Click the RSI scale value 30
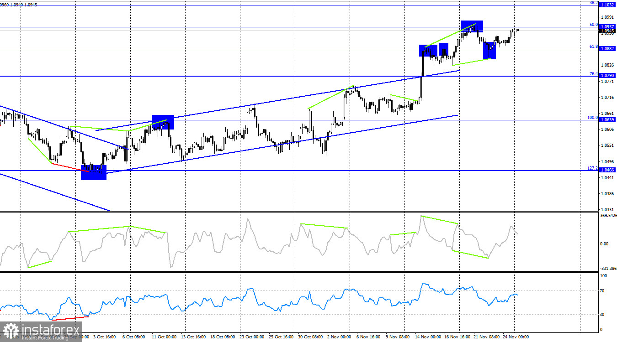The image size is (617, 342). [x=602, y=315]
